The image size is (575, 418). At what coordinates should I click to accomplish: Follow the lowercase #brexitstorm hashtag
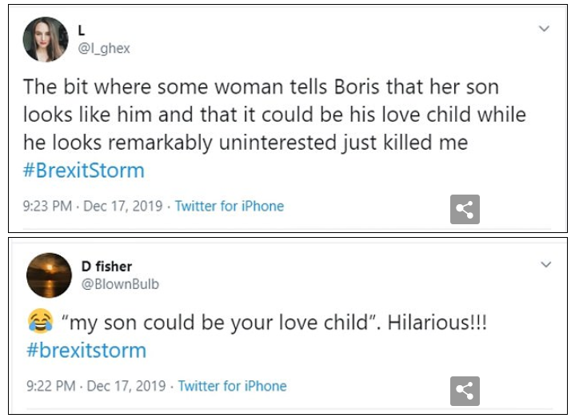pos(86,350)
